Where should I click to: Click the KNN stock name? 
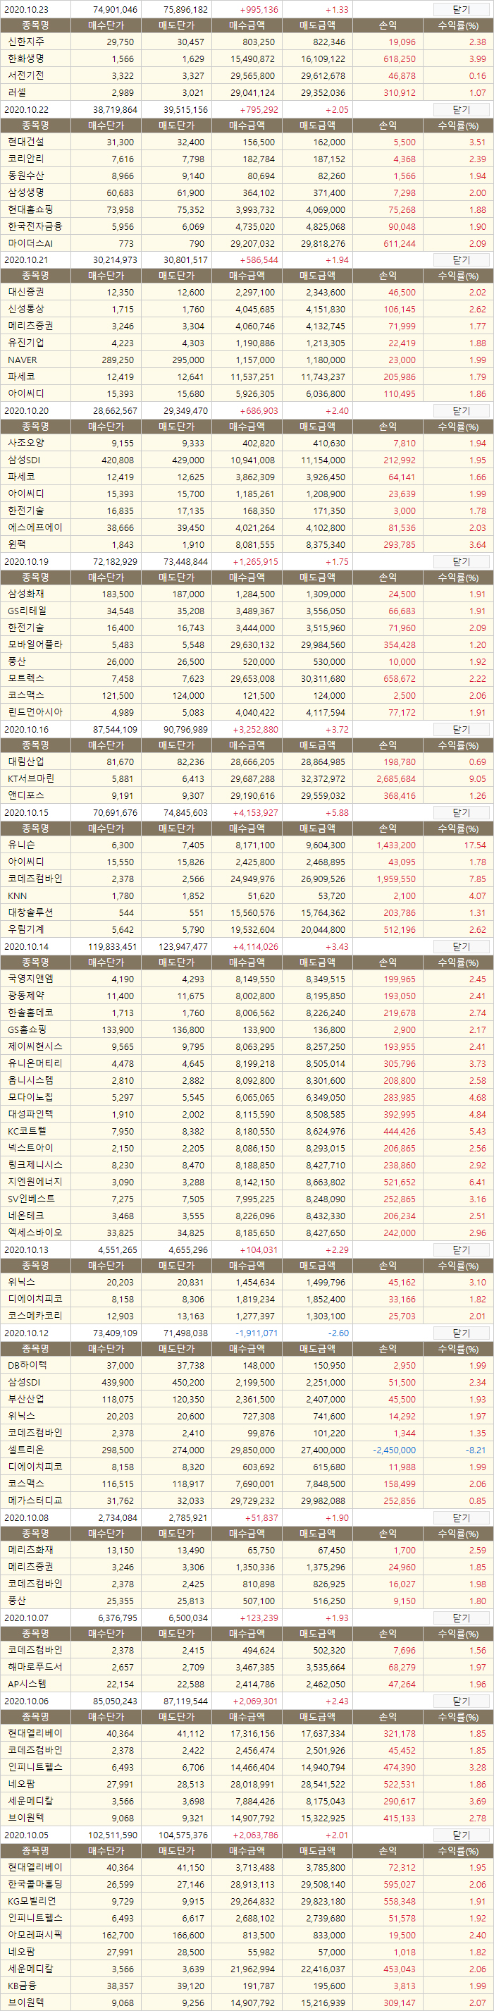(x=16, y=896)
